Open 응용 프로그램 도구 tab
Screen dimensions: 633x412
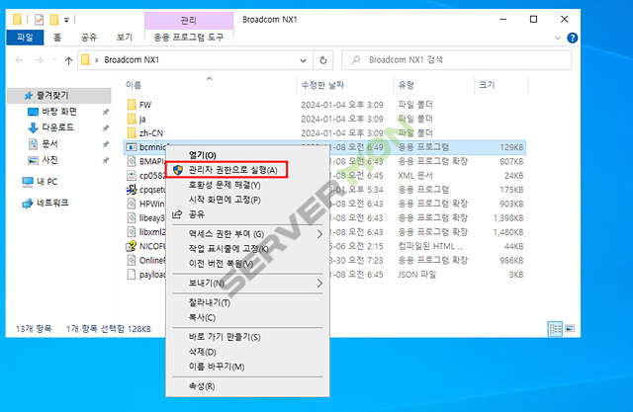[x=188, y=38]
